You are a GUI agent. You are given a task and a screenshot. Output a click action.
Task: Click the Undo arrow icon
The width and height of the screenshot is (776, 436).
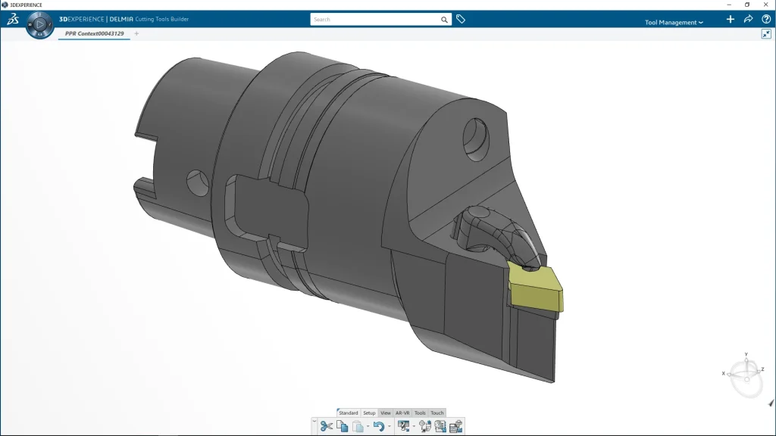378,426
